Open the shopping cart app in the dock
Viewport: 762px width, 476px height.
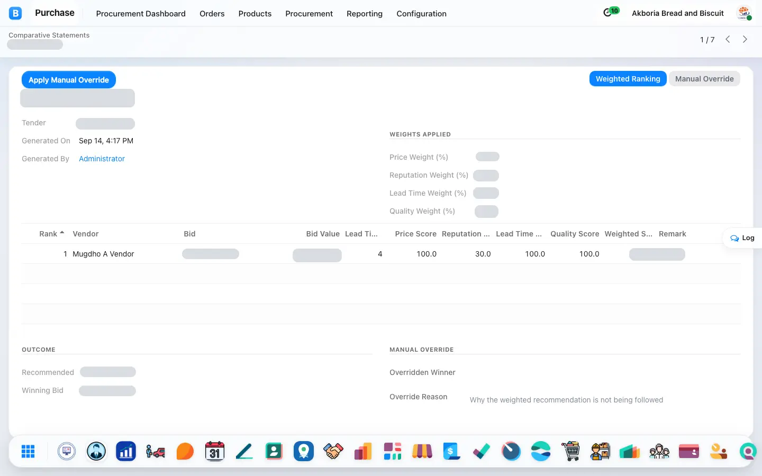570,451
